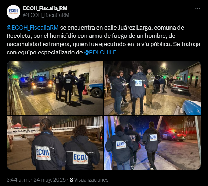The height and width of the screenshot is (186, 208).
Task: Open the top-left photo with patrol vehicles
Action: coord(55,88)
